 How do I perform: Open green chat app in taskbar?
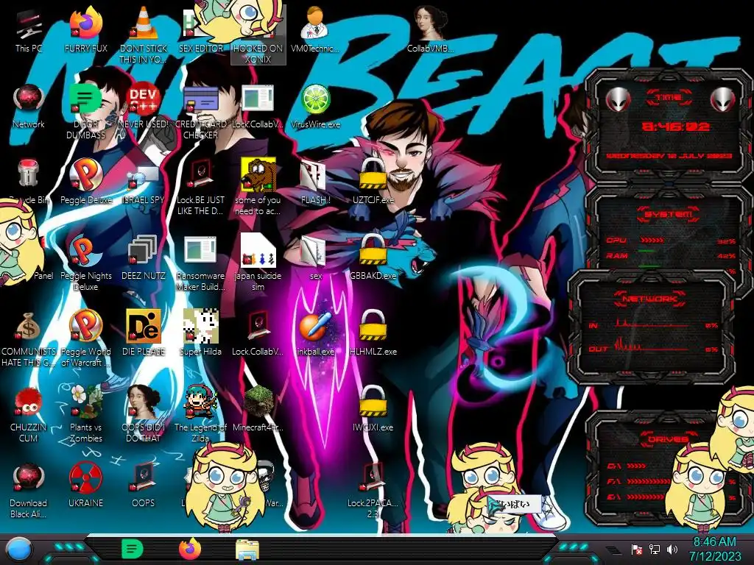pyautogui.click(x=132, y=549)
